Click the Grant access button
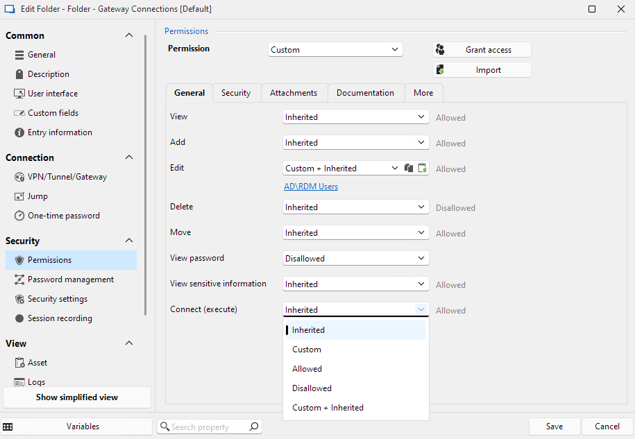The height and width of the screenshot is (439, 635). click(482, 50)
